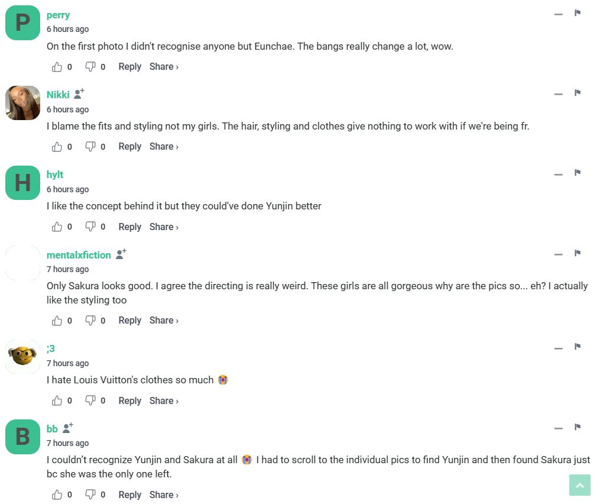
Task: Follow user bb with the add-user icon
Action: tap(68, 428)
